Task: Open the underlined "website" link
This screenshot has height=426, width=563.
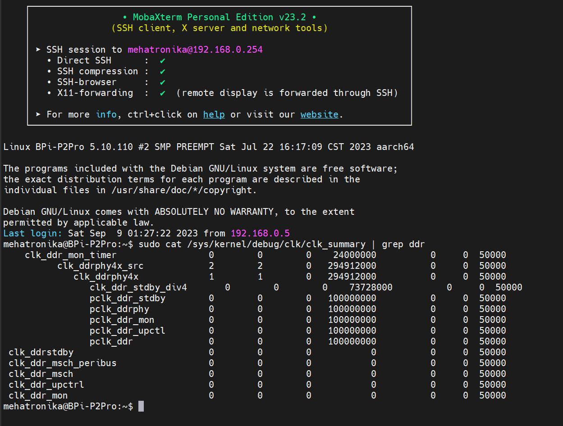Action: tap(319, 114)
